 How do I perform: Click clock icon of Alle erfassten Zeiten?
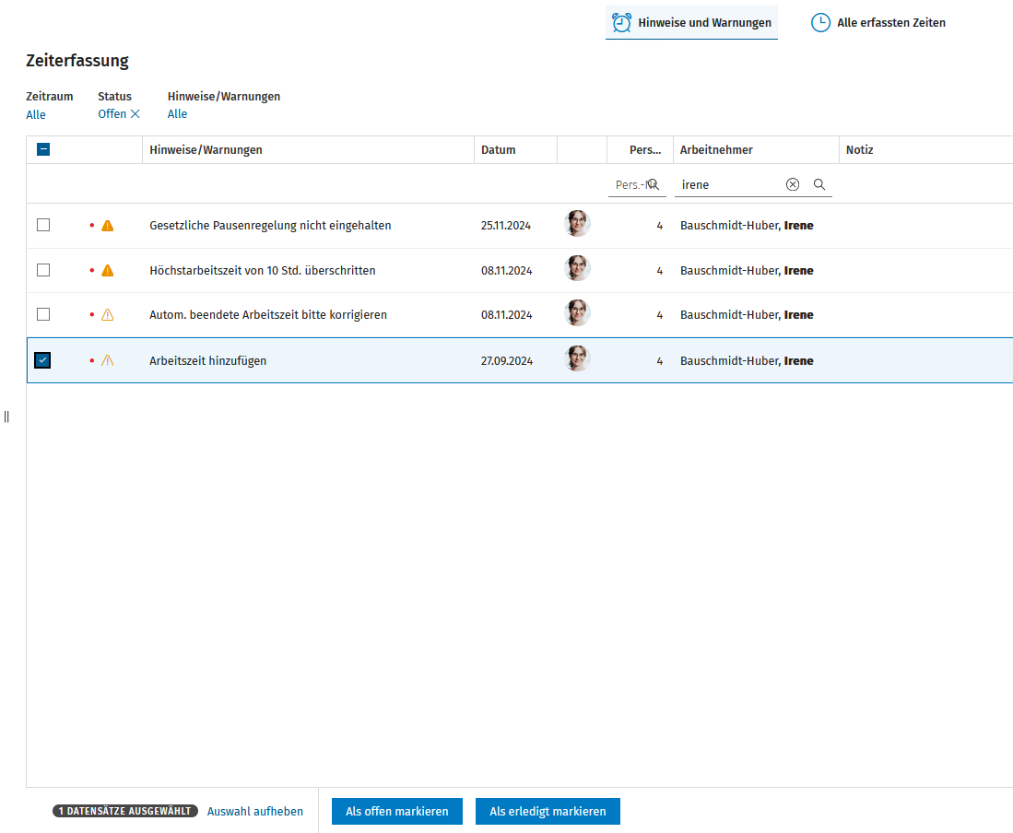tap(820, 23)
